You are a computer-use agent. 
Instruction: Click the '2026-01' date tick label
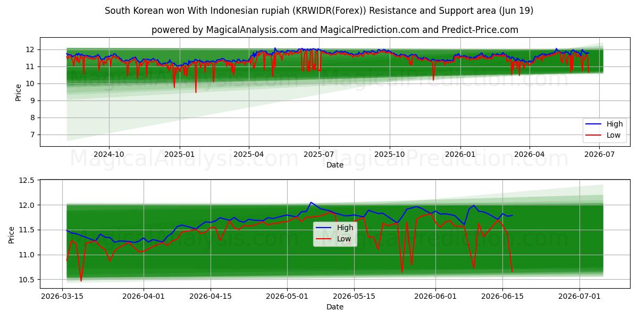click(460, 155)
